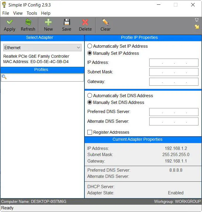Click the Alternate DNS Server input field
Image resolution: width=202 pixels, height=212 pixels.
pyautogui.click(x=174, y=121)
